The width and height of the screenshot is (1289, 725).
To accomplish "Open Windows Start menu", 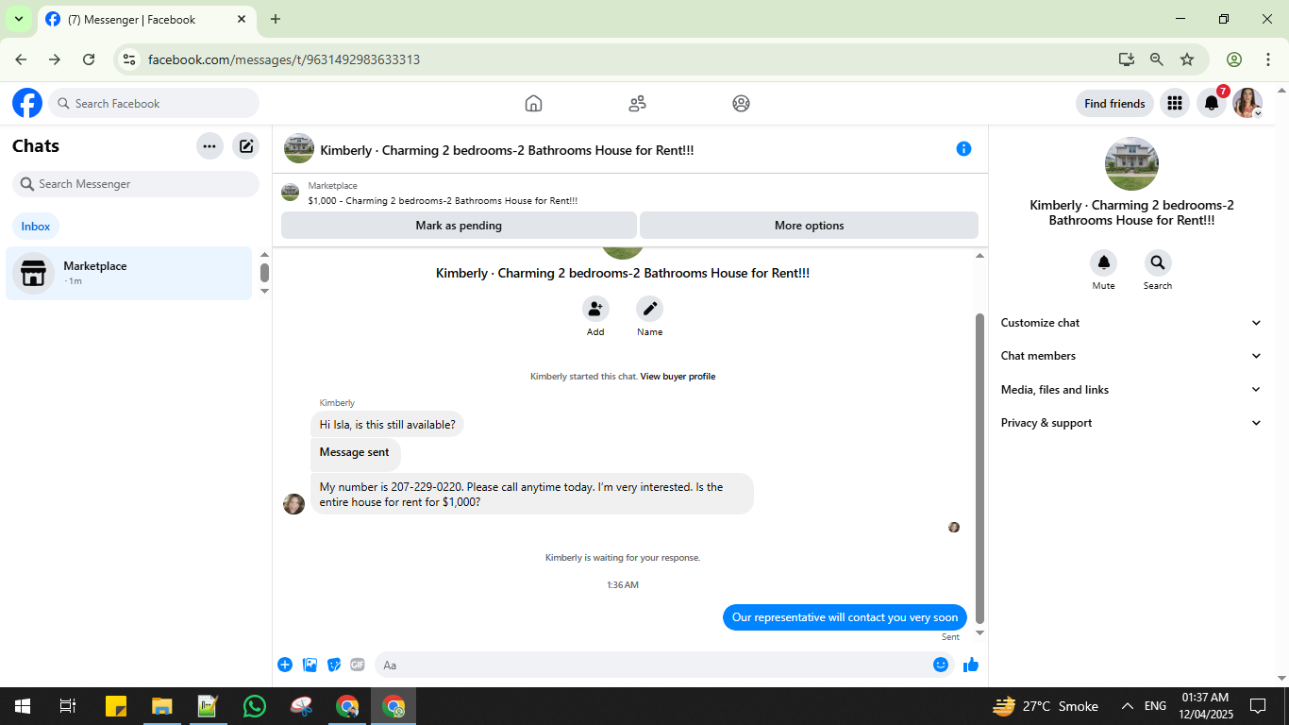I will coord(23,706).
